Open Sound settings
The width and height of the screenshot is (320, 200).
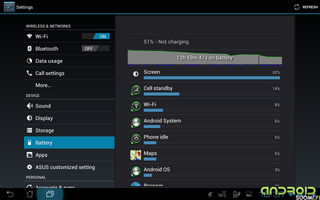click(x=69, y=105)
